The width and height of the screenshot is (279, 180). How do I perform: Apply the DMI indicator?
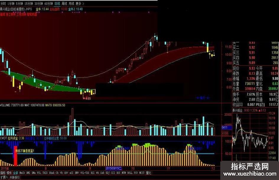(28, 173)
